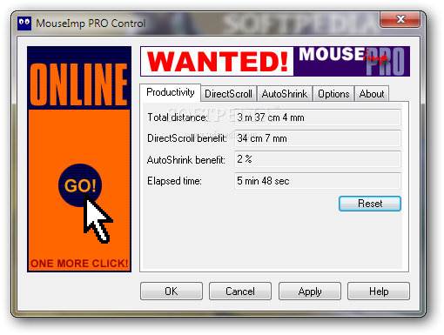Image resolution: width=444 pixels, height=335 pixels.
Task: Select the Productivity tab
Action: tap(171, 92)
